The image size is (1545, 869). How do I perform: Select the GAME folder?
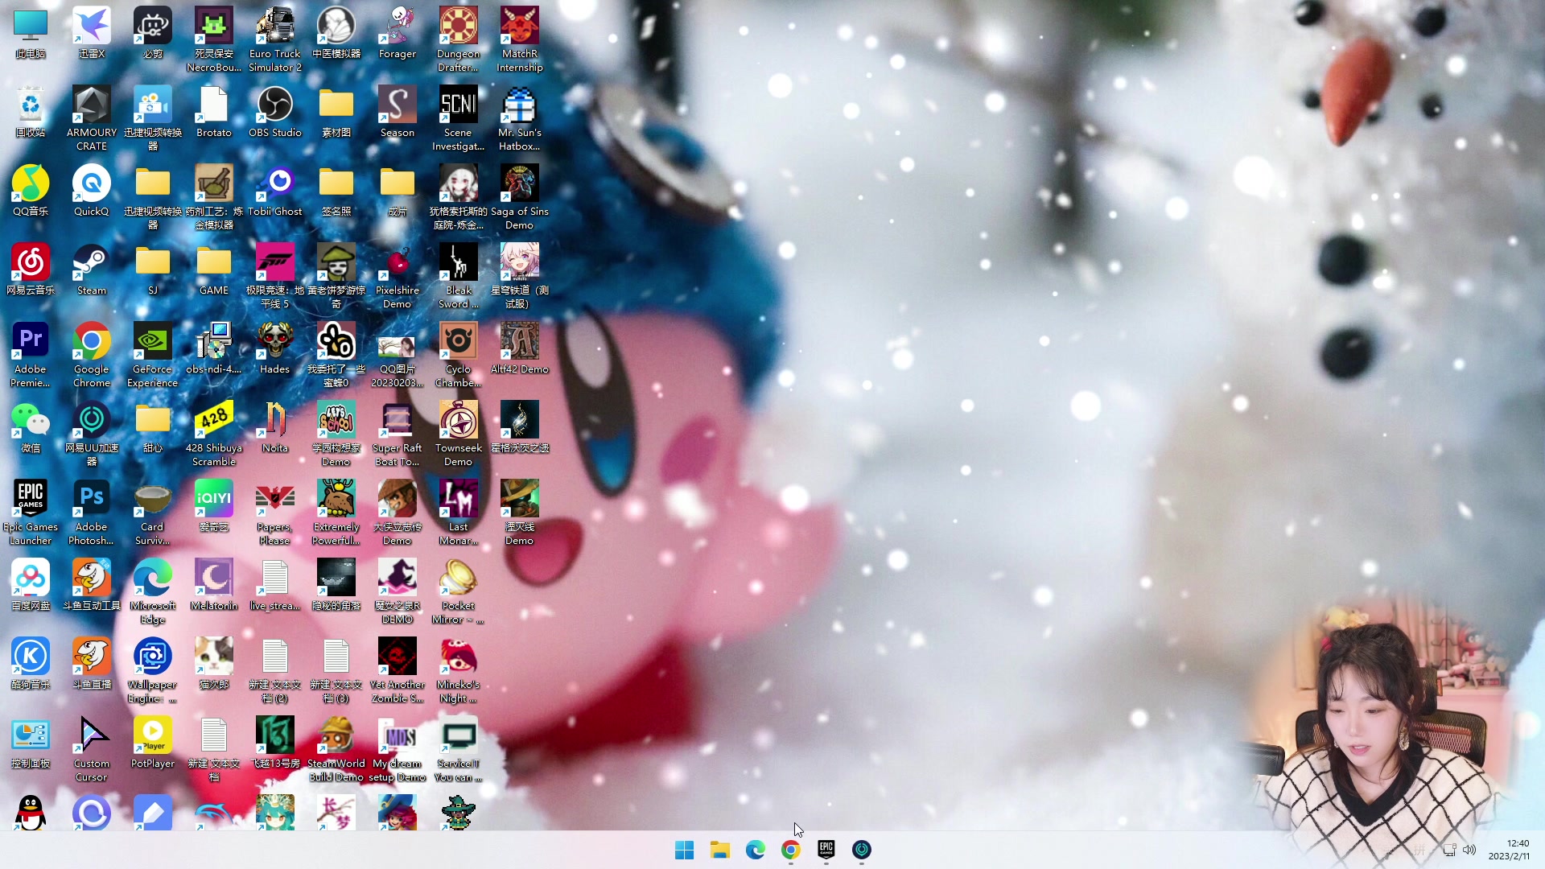click(214, 270)
